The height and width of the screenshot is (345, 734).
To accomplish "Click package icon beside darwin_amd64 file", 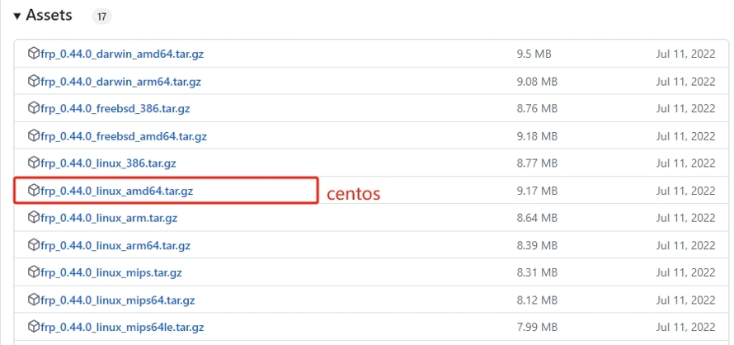I will [34, 54].
